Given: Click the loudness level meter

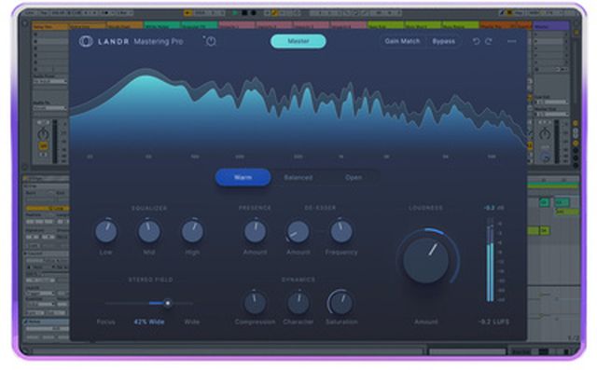Looking at the screenshot, I should 491,260.
